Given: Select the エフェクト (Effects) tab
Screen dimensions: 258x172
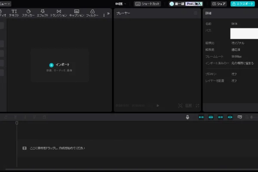Looking at the screenshot, I should tap(43, 13).
